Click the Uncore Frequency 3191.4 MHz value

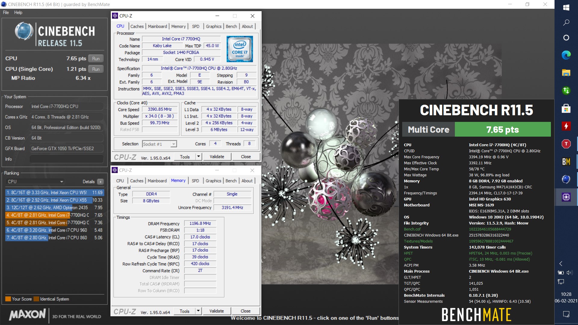232,207
